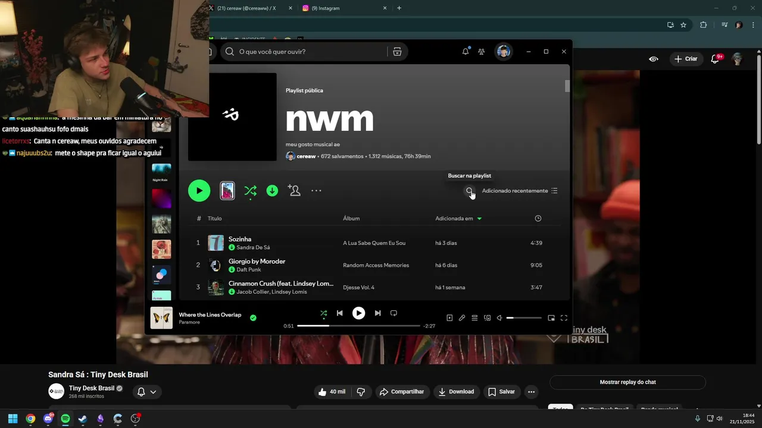Screen dimensions: 762x428
Task: Click the Paramore album art in player
Action: [161, 318]
